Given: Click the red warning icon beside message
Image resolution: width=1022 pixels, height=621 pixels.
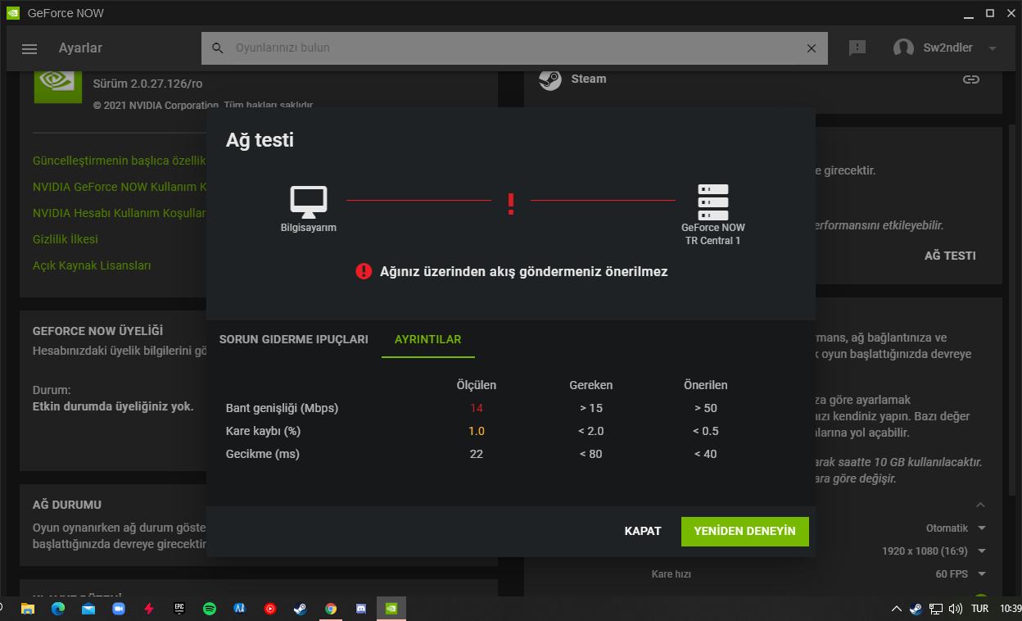Looking at the screenshot, I should (x=364, y=271).
